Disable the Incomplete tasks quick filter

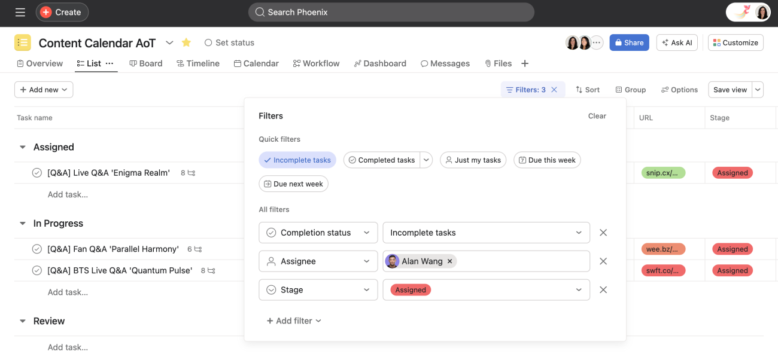tap(297, 160)
